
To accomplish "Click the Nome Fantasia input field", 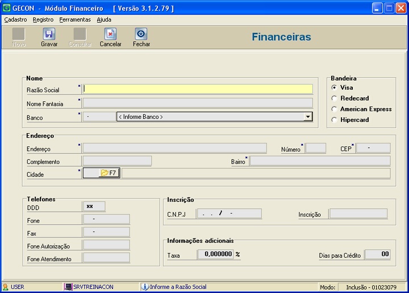I will [x=198, y=103].
